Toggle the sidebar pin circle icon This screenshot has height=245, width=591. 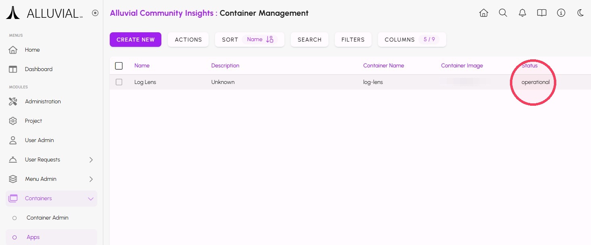95,13
